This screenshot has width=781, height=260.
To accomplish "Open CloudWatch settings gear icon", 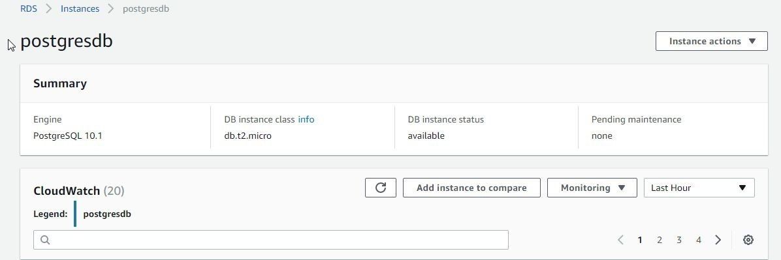I will pos(748,240).
